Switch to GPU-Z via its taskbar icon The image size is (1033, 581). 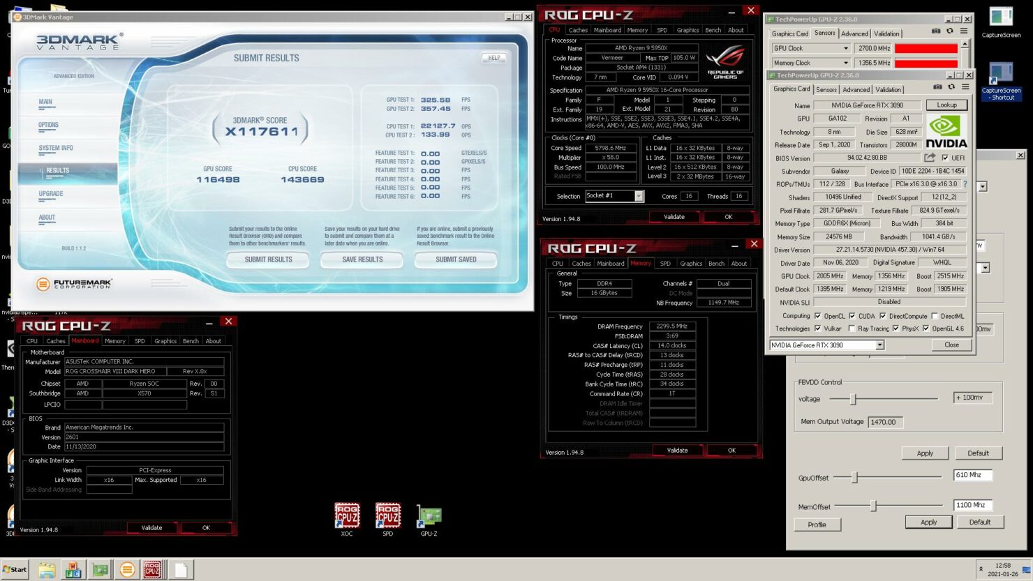pos(100,570)
